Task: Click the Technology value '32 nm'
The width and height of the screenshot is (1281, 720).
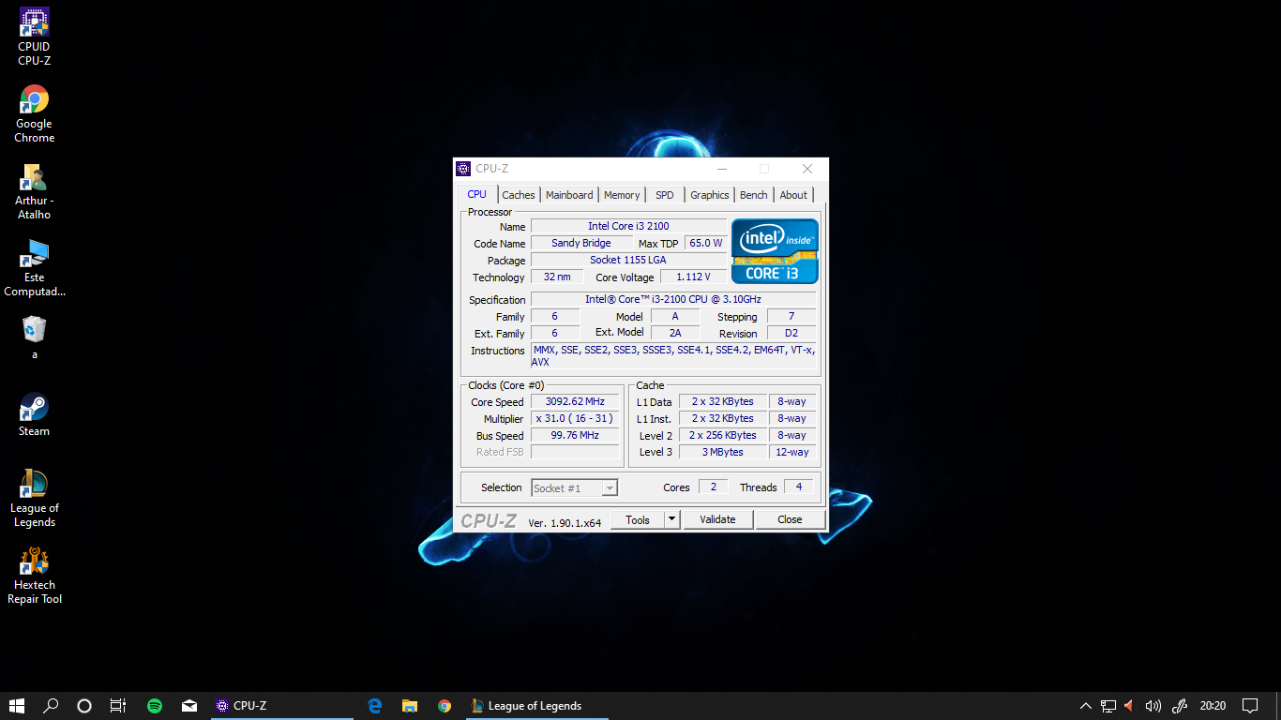Action: tap(557, 277)
